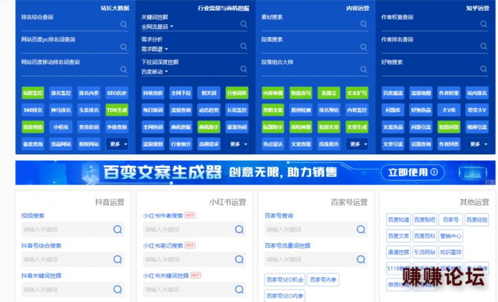Click the 带货大V button

[x=477, y=110]
